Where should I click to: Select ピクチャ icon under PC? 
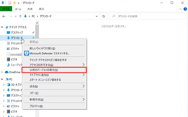click(8, 106)
